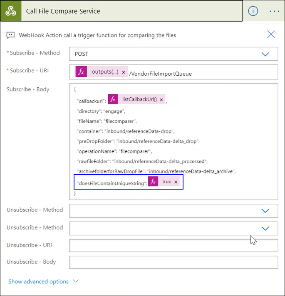This screenshot has width=285, height=296.
Task: Close the webhook action details panel
Action: [271, 35]
